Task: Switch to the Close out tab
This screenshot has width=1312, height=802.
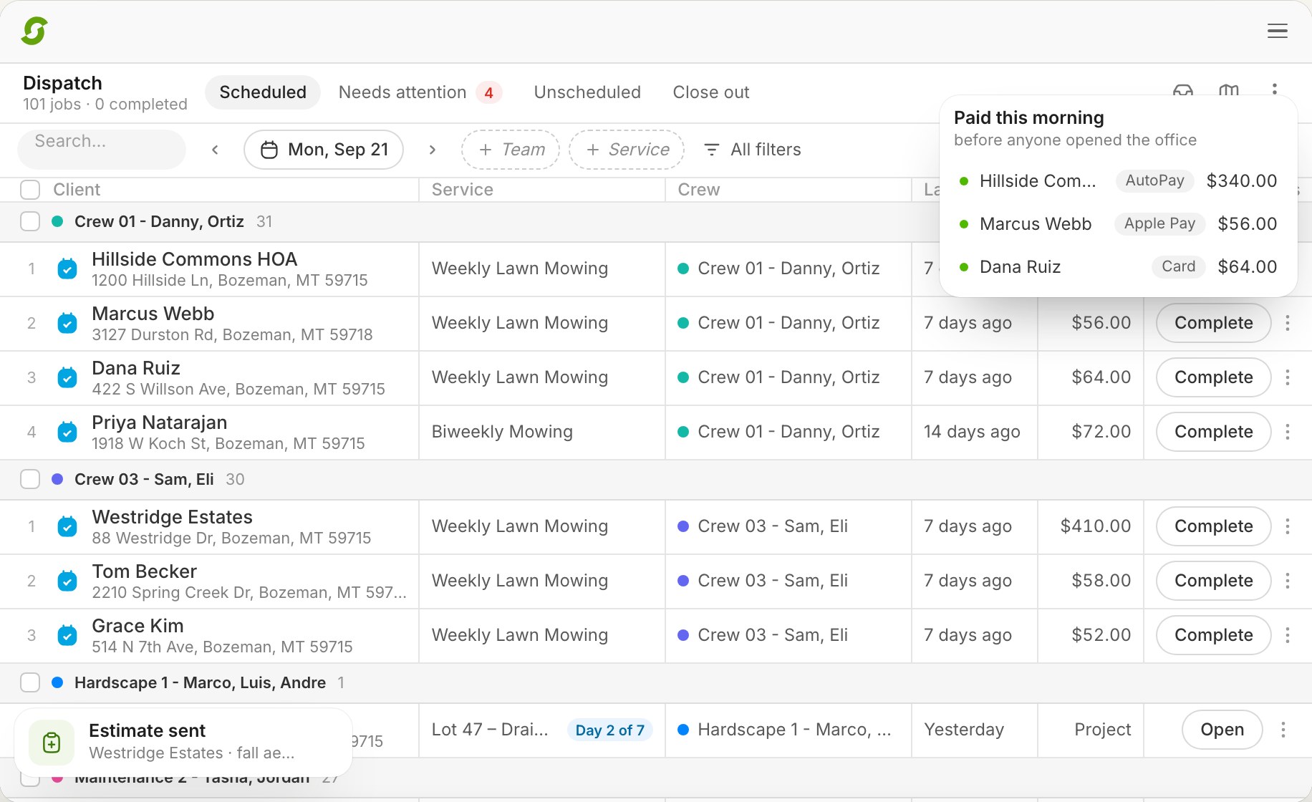Action: [x=711, y=92]
